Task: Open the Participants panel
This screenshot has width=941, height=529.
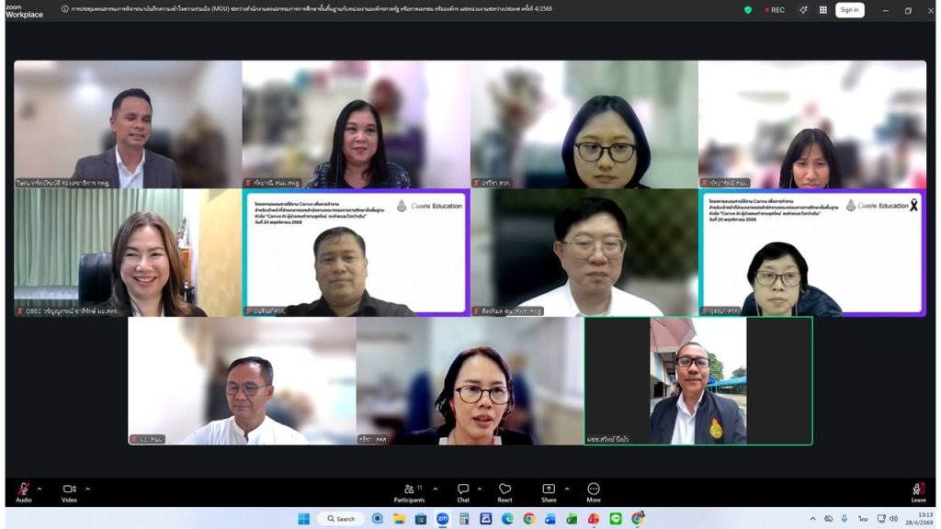Action: coord(409,490)
